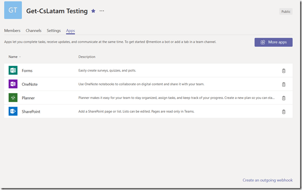The image size is (302, 190).
Task: Open the Channels tab
Action: (34, 31)
